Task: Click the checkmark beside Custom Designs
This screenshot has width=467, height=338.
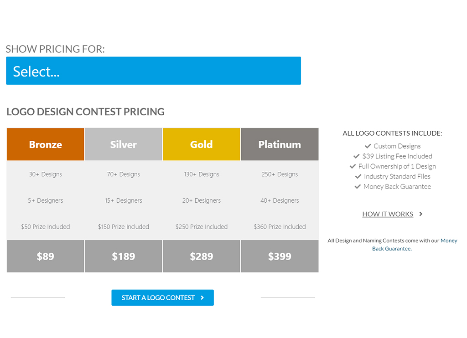Action: click(x=368, y=146)
